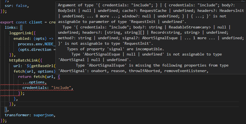Click '8 more' in the error tooltip
246x124 pixels.
[102, 16]
